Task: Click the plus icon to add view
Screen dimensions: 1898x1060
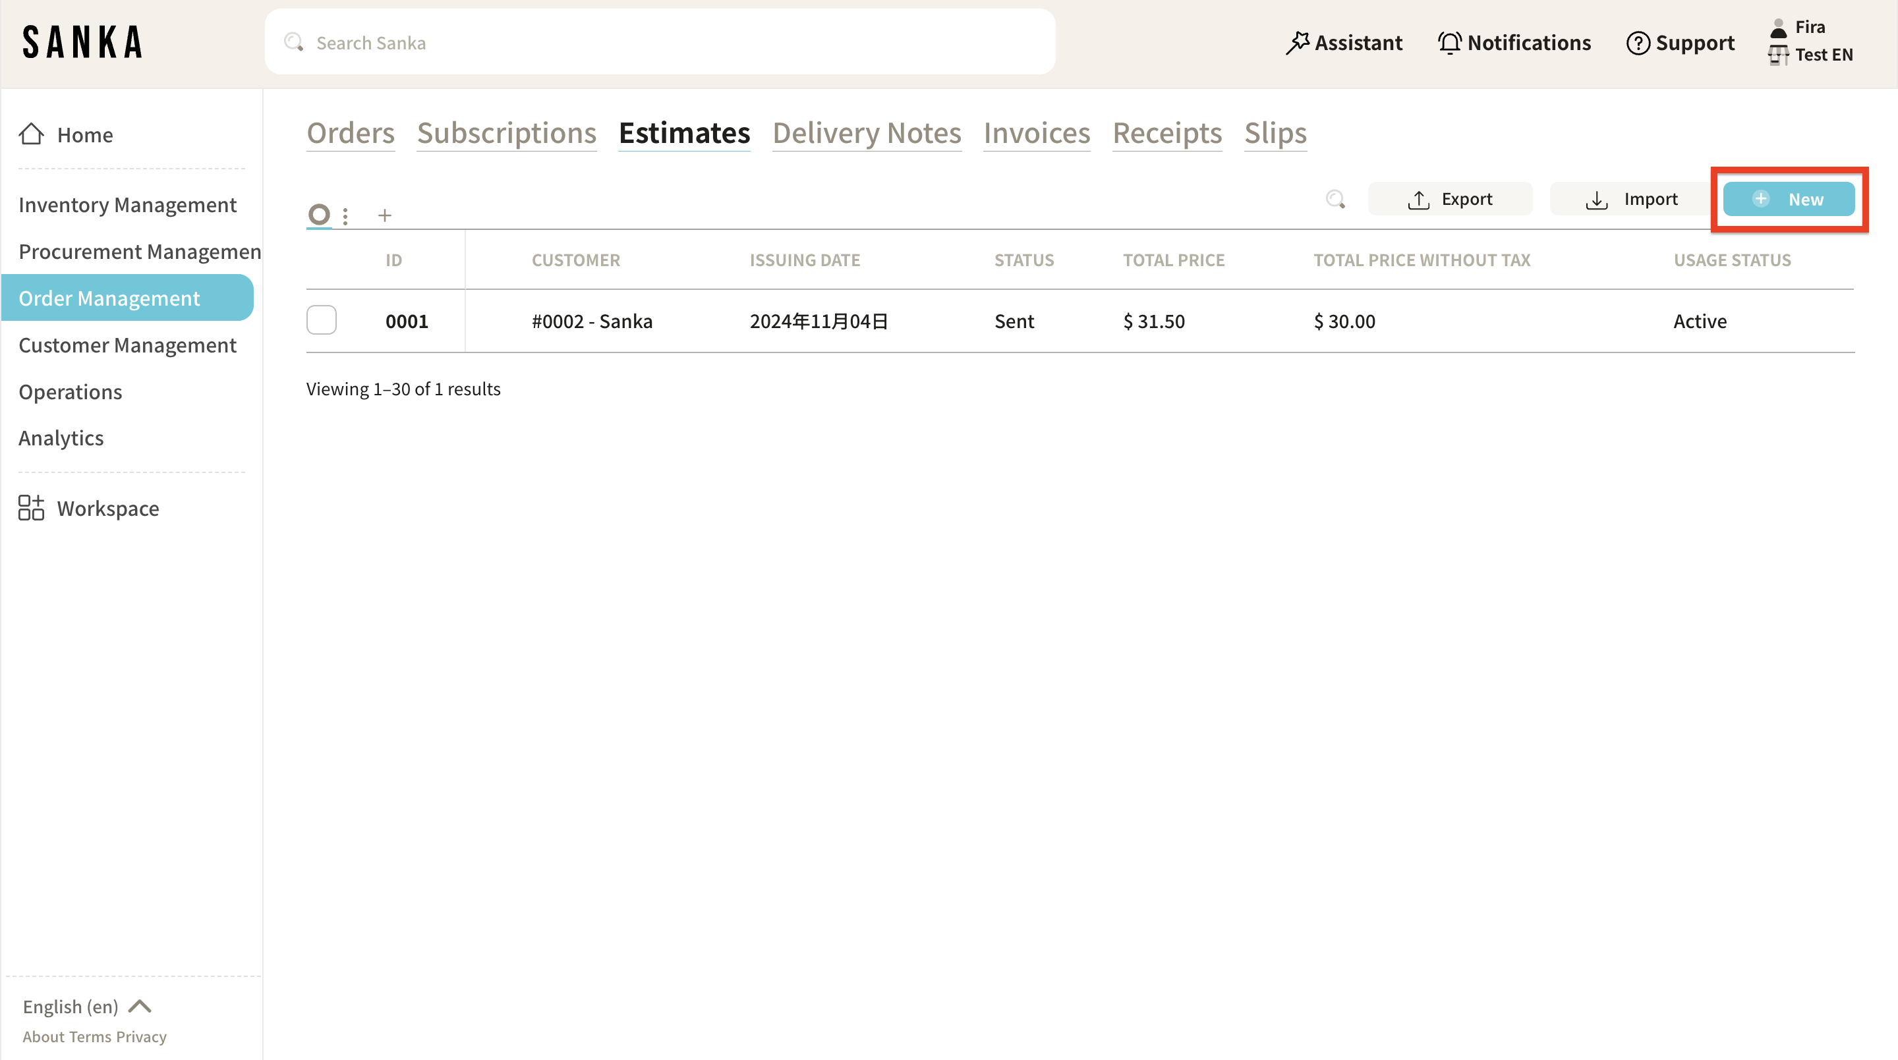Action: point(385,215)
